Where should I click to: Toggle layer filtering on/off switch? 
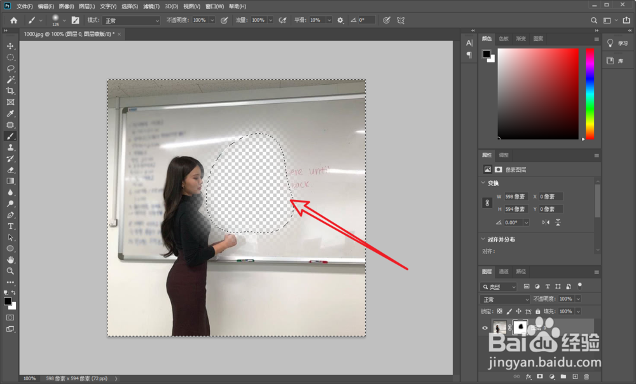pyautogui.click(x=579, y=286)
